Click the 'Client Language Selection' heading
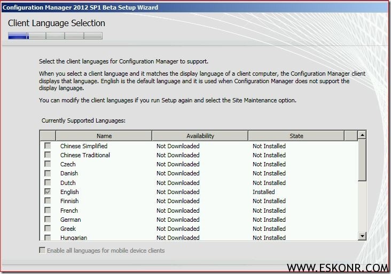Image resolution: width=391 pixels, height=274 pixels. pos(57,23)
